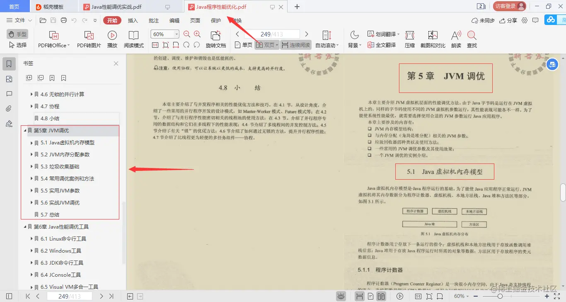Image resolution: width=566 pixels, height=302 pixels.
Task: Switch to the 选择 selection tool
Action: coord(17,45)
